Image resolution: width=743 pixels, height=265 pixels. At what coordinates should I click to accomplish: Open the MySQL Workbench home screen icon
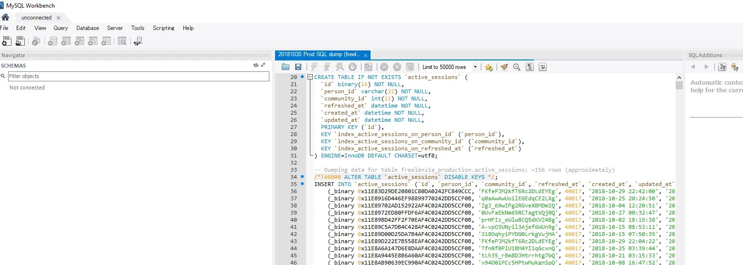point(5,18)
